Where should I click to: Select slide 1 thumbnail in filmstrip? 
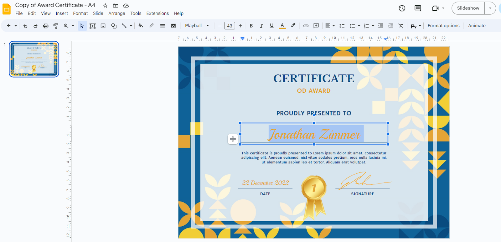pyautogui.click(x=34, y=59)
